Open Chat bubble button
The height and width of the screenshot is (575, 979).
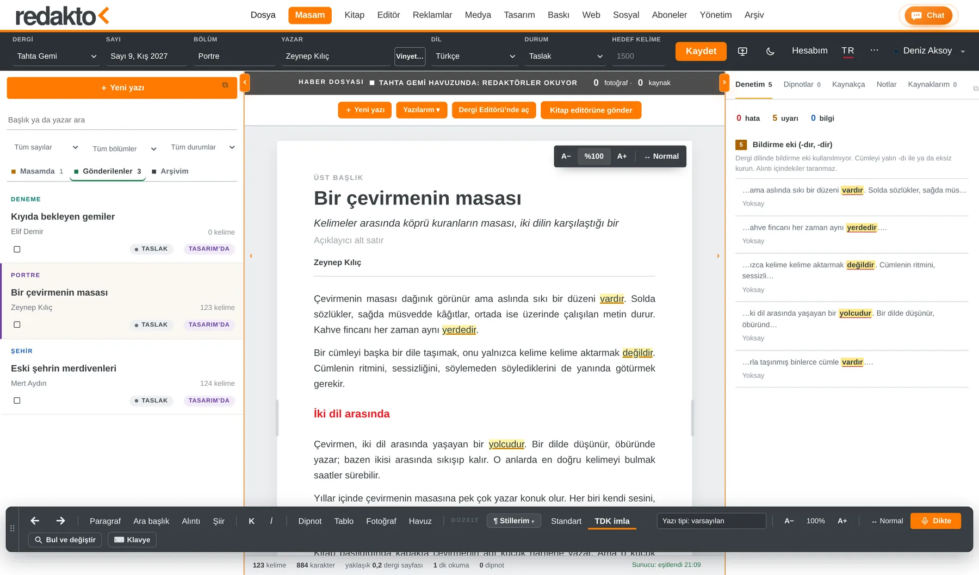point(928,15)
